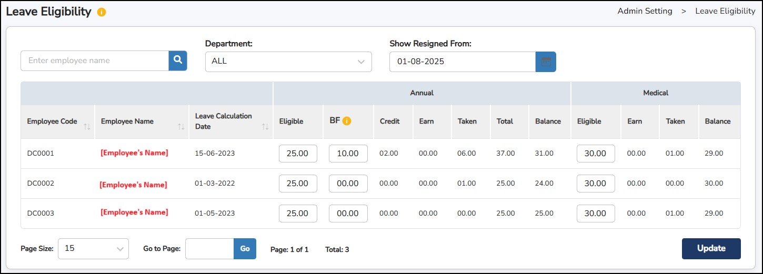Click the Update button

pyautogui.click(x=711, y=249)
